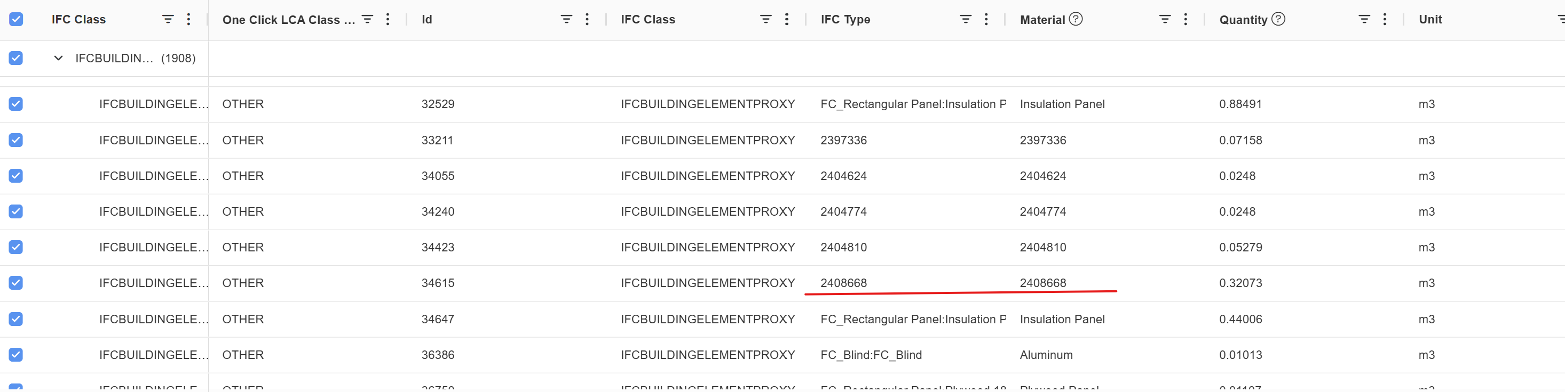This screenshot has height=392, width=1565.
Task: Open filter for first IFC Class column
Action: 168,19
